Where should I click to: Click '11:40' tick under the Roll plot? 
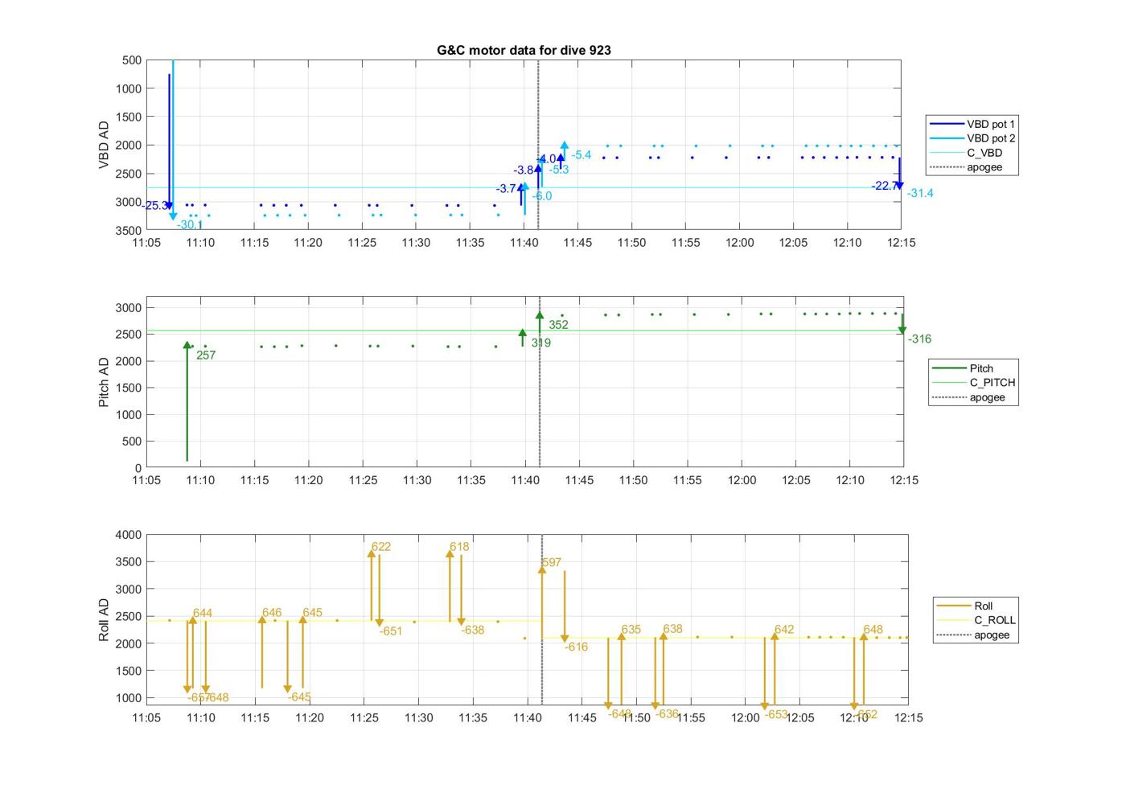point(527,717)
